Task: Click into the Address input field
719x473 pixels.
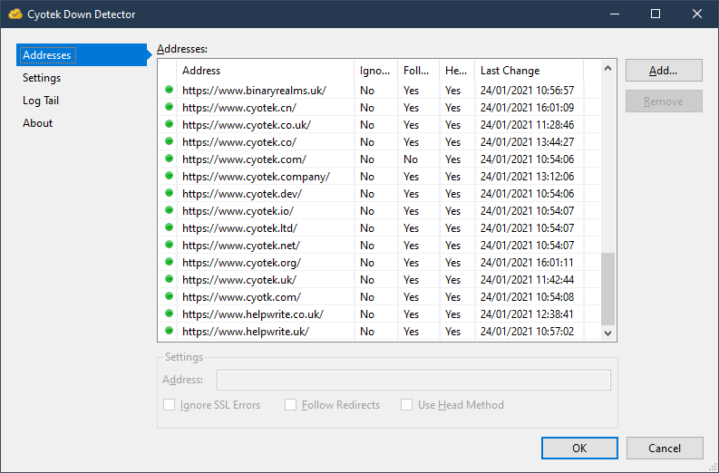Action: [x=413, y=380]
